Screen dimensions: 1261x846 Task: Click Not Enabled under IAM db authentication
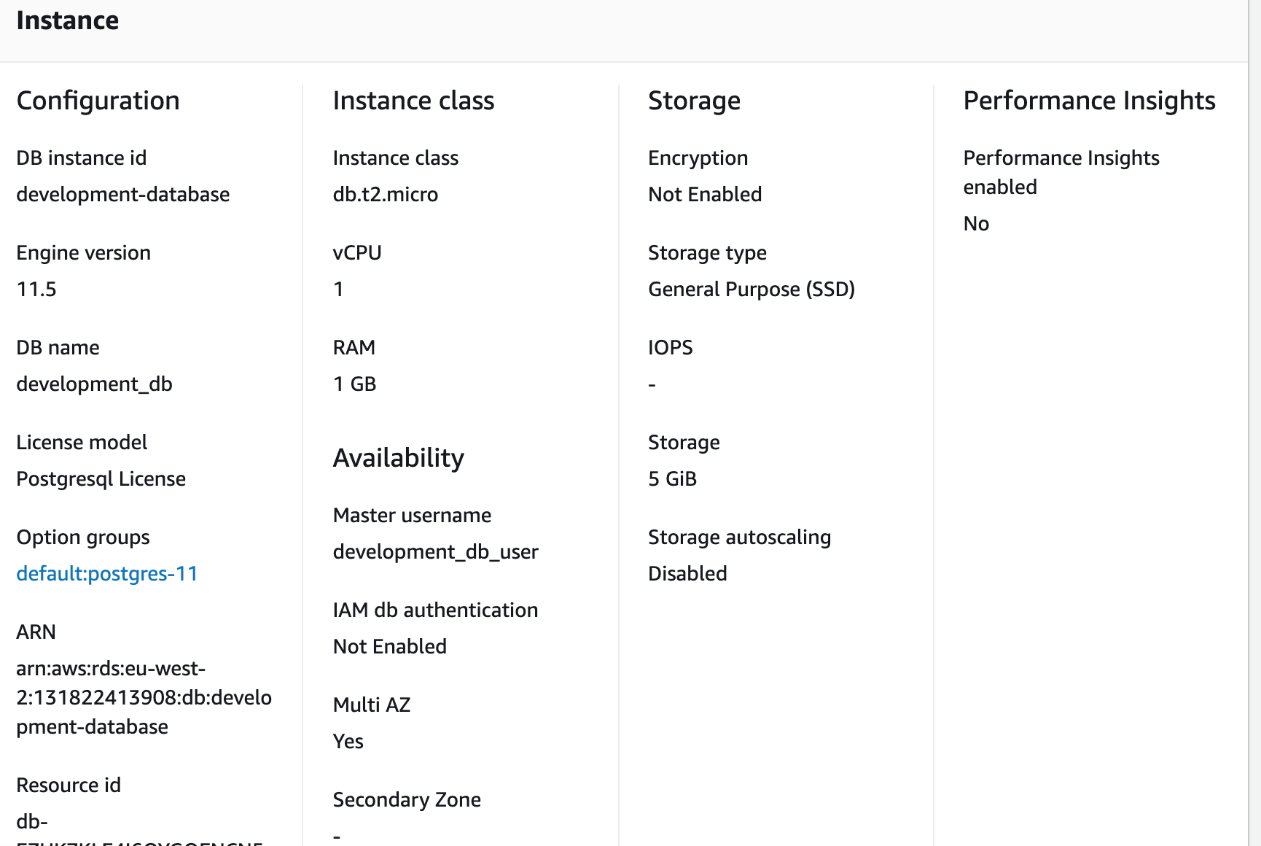pos(390,647)
